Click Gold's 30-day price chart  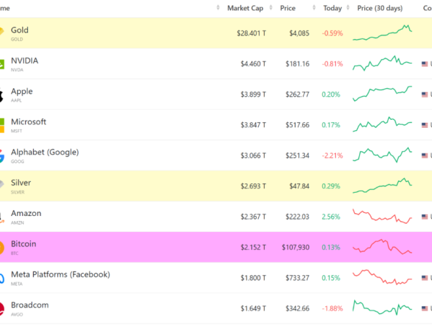pyautogui.click(x=382, y=32)
